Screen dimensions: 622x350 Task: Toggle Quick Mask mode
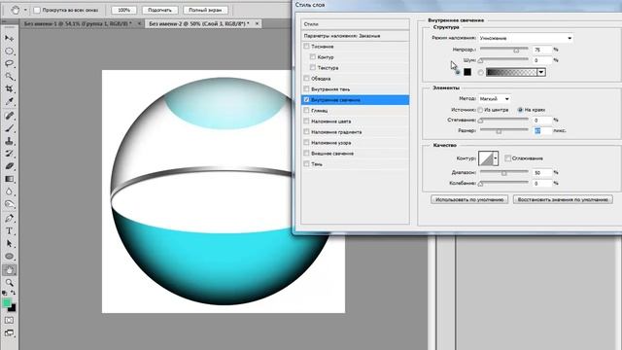click(9, 320)
